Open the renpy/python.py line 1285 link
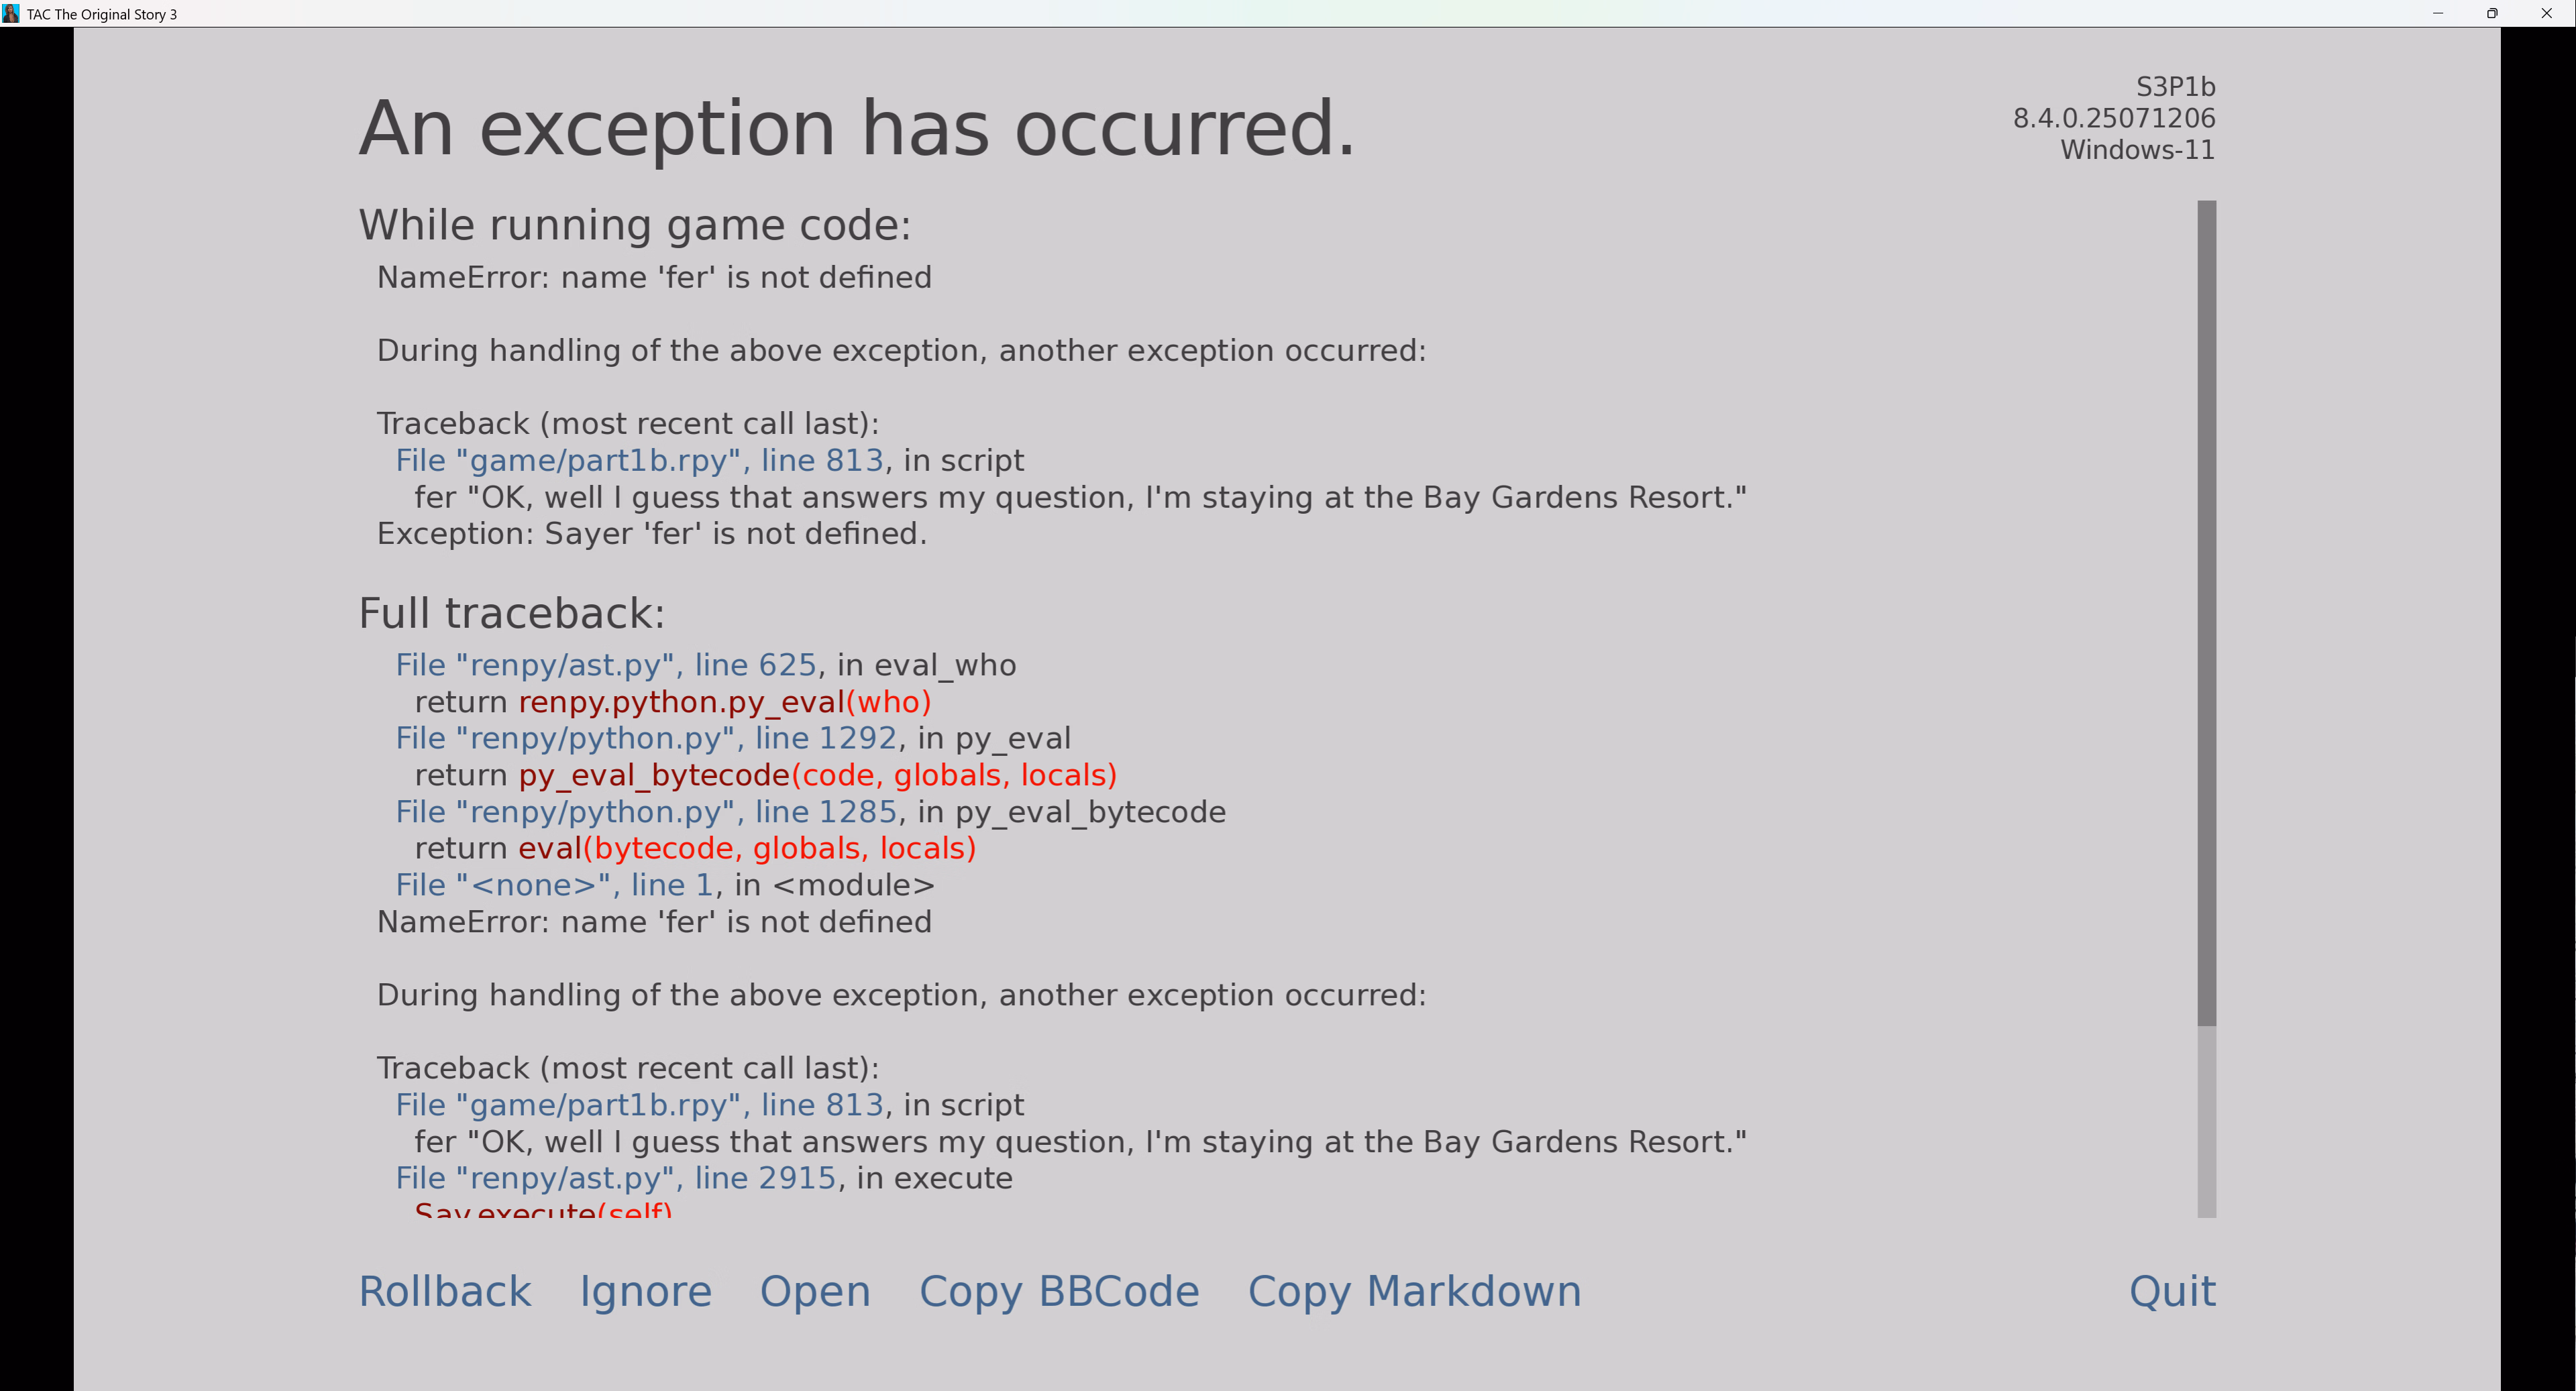2576x1391 pixels. (x=646, y=812)
